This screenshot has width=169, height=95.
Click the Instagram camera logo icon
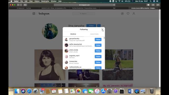(34, 13)
